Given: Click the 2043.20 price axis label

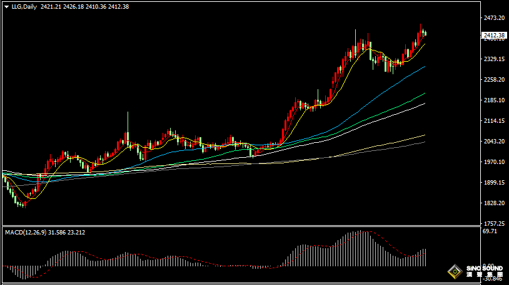Looking at the screenshot, I should tap(494, 142).
